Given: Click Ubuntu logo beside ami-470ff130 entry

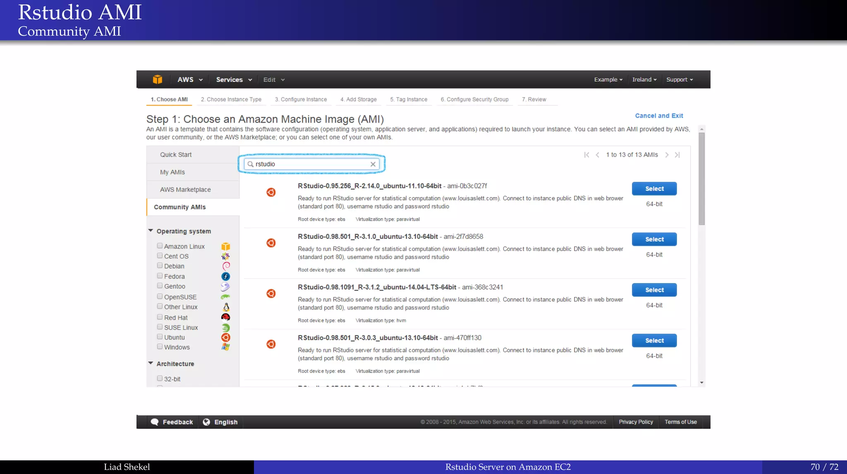Looking at the screenshot, I should (271, 344).
